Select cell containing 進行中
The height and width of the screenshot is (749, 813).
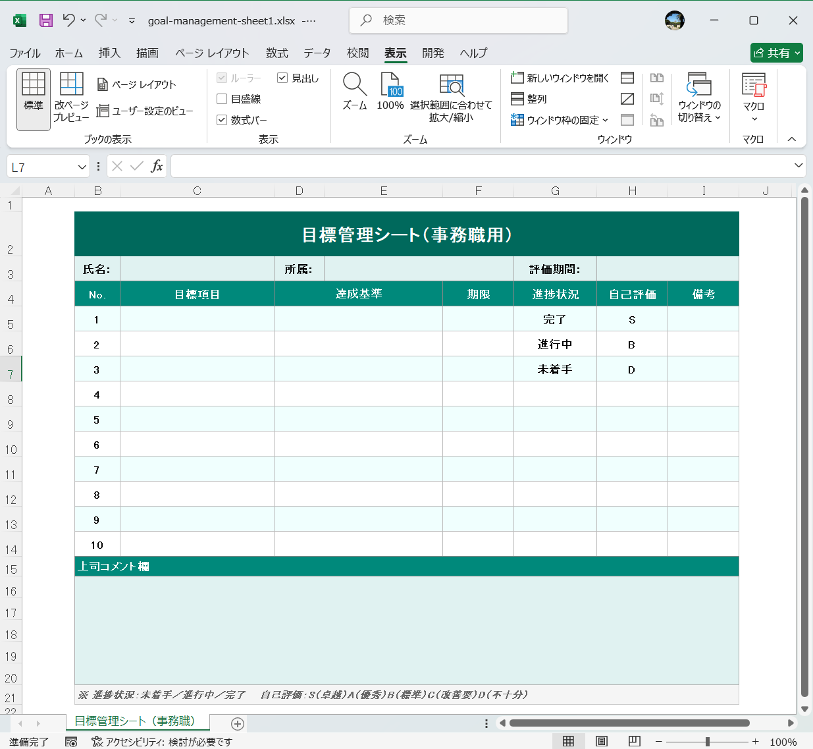point(555,344)
